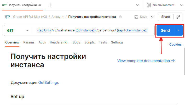Screen dimensions: 185x105
Task: Click the {{idInstance}} variable in URL
Action: pos(85,30)
